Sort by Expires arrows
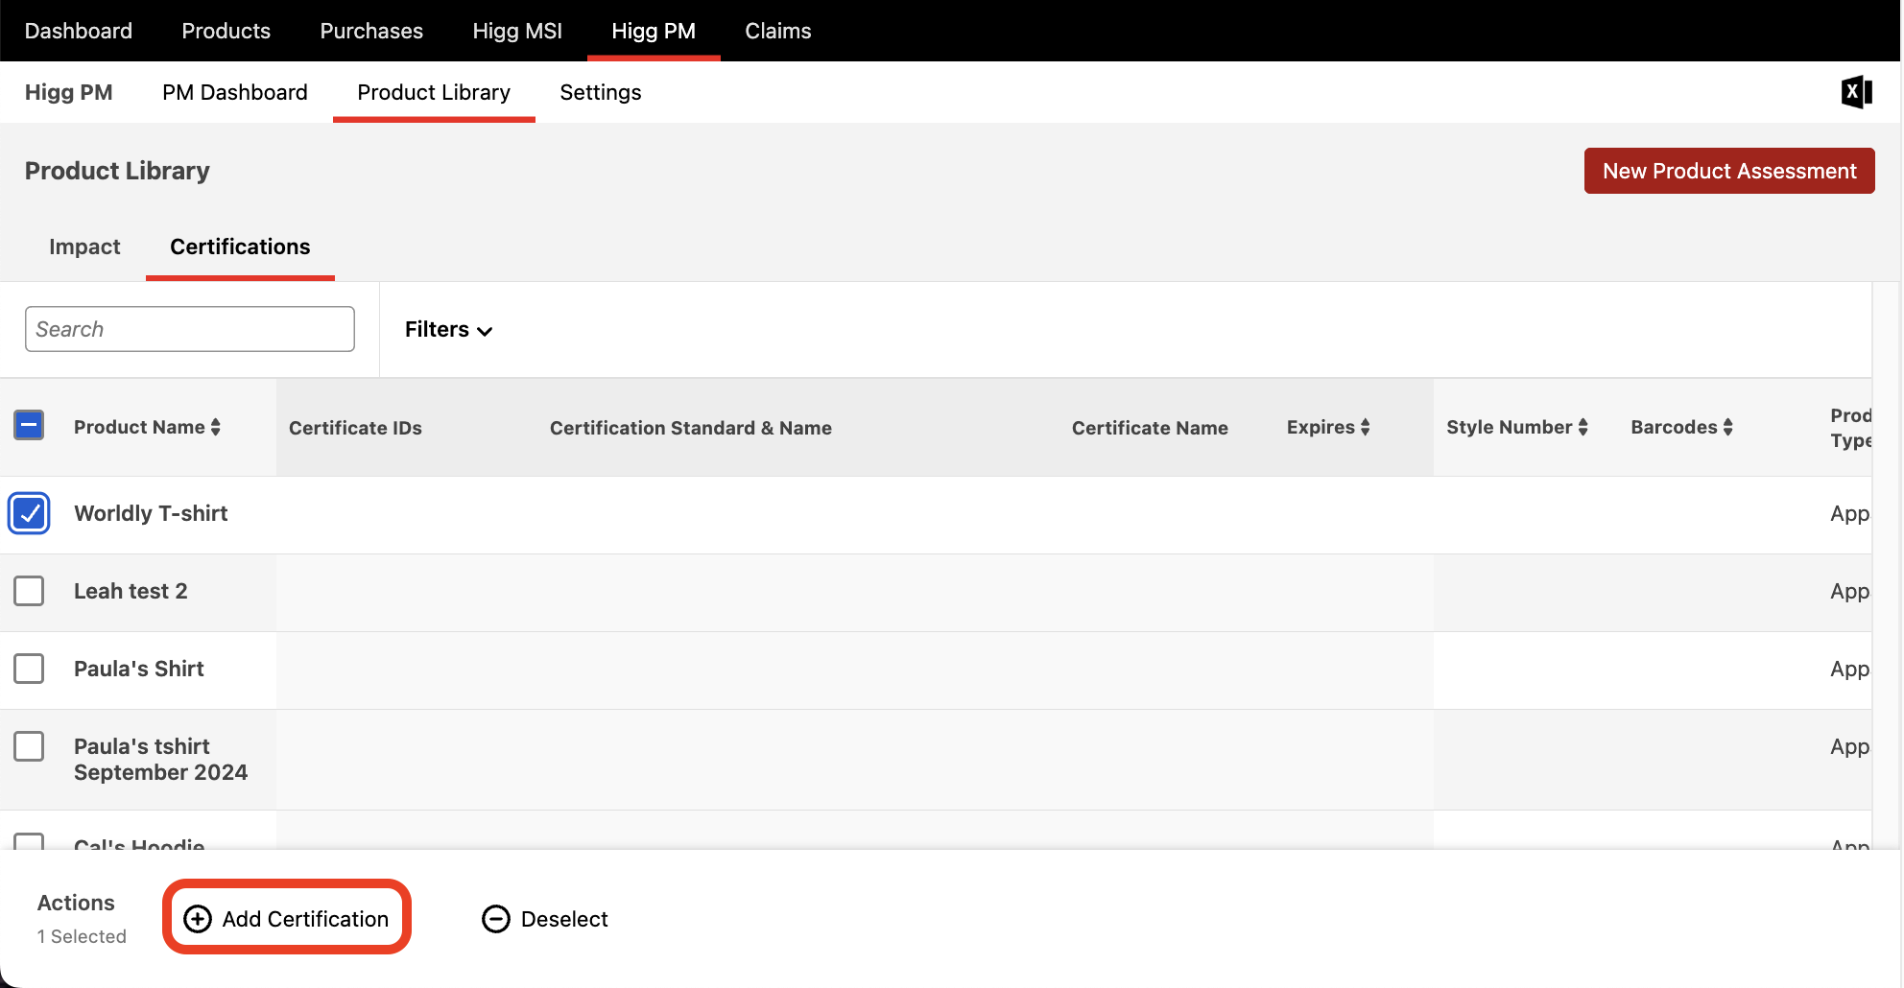 pos(1365,427)
